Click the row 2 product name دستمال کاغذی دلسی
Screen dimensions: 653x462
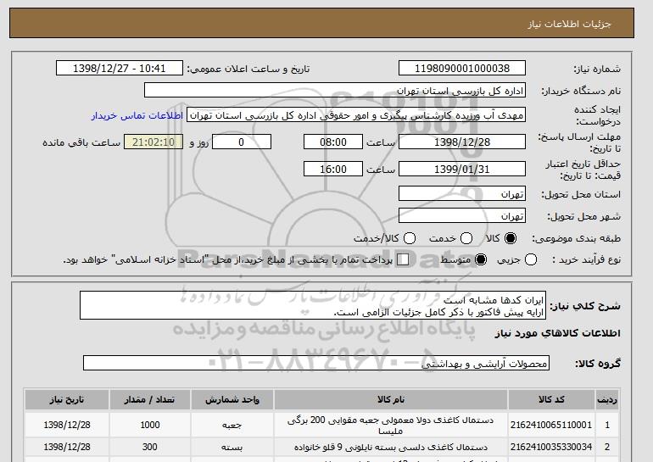point(391,447)
